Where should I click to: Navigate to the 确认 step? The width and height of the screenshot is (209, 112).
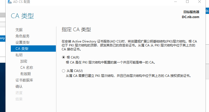(19, 86)
